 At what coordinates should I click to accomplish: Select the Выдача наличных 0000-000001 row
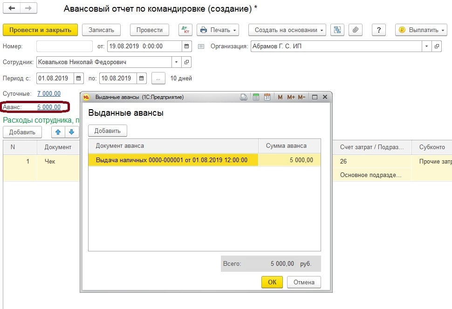pos(172,160)
